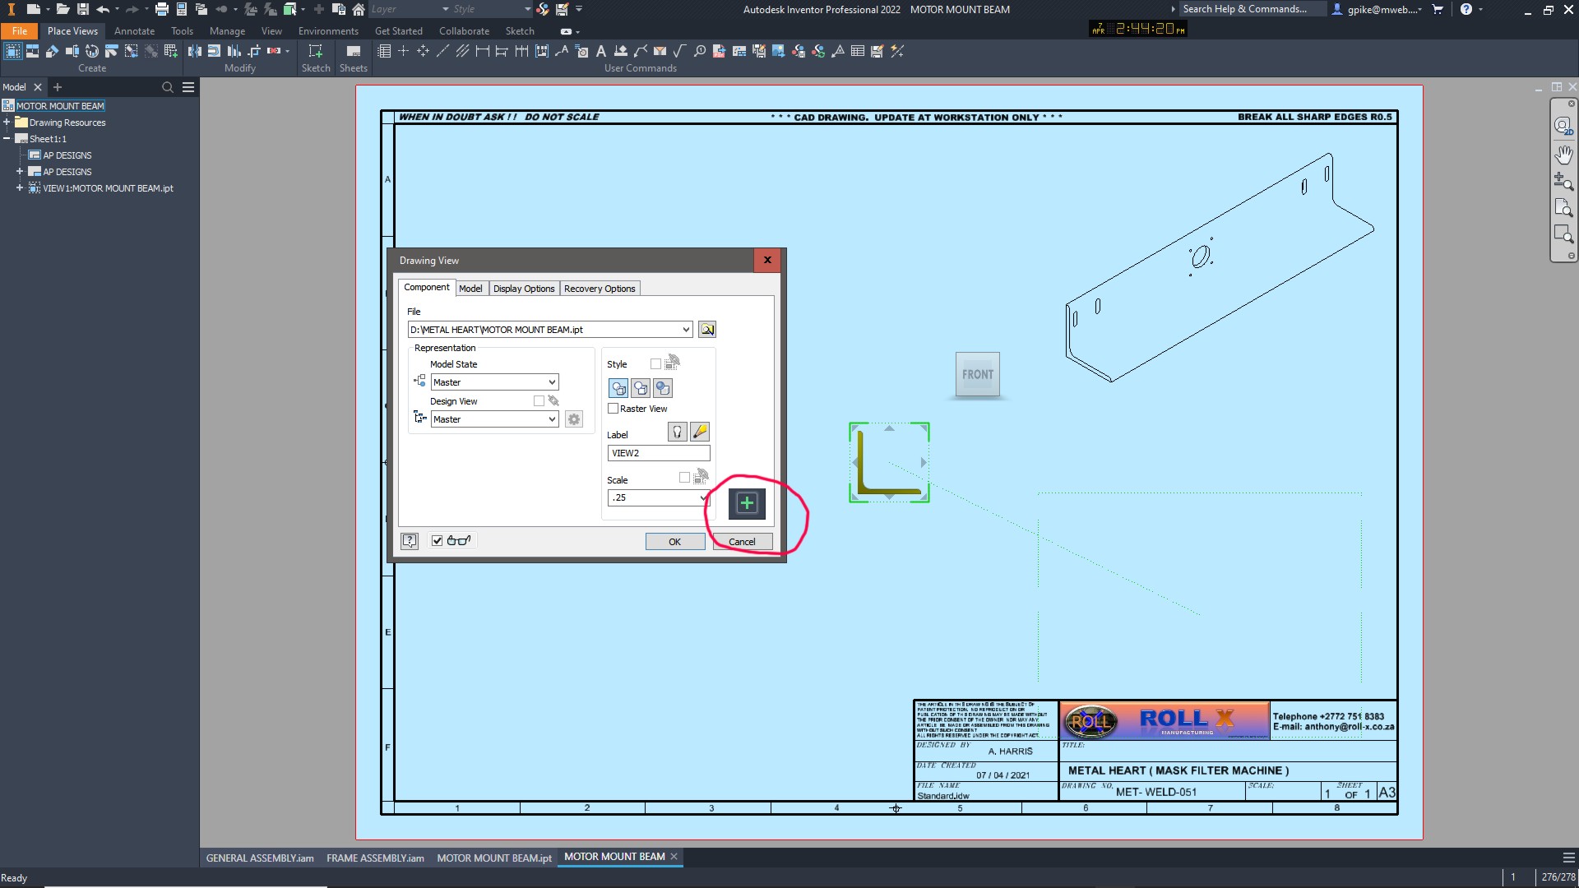This screenshot has width=1579, height=888.
Task: Enable the Raster View checkbox
Action: [614, 409]
